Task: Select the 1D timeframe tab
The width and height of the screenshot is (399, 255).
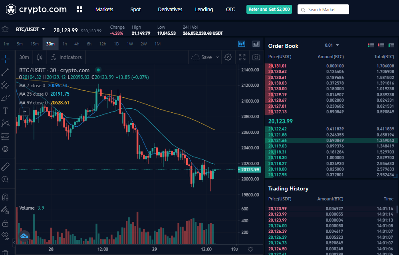Action: [117, 44]
